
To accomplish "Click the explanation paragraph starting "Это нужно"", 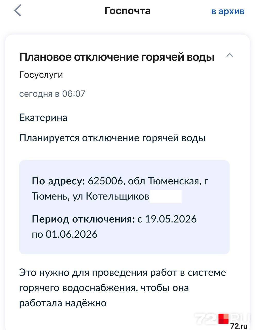I will [122, 287].
